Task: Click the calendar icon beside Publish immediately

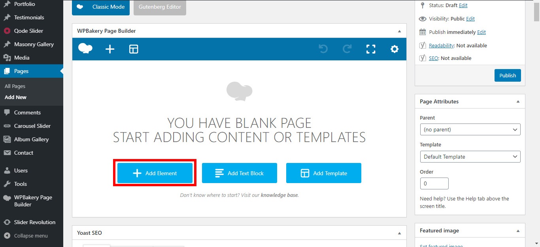Action: (x=423, y=32)
